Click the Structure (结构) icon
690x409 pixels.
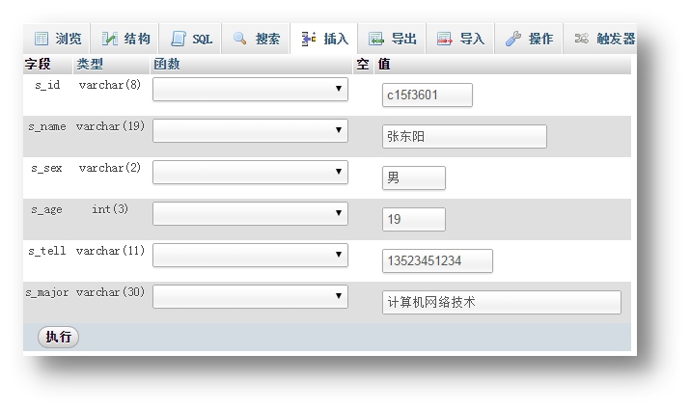pyautogui.click(x=110, y=39)
